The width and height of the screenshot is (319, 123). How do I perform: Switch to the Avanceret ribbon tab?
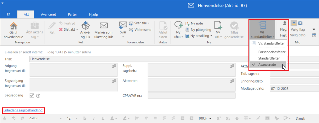[x=48, y=14]
